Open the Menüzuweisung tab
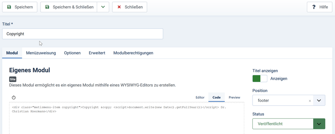This screenshot has width=335, height=134. pos(41,53)
